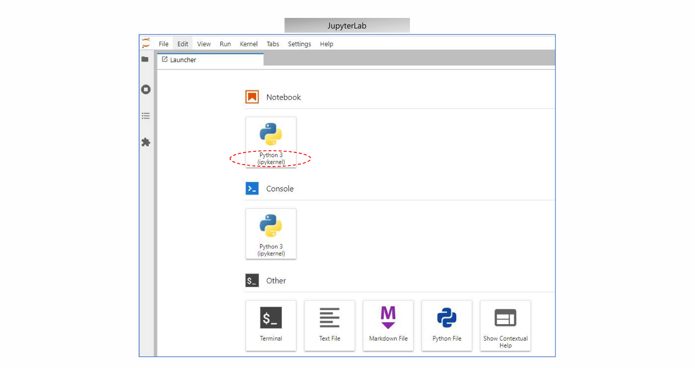Open the Run menu

coord(226,44)
